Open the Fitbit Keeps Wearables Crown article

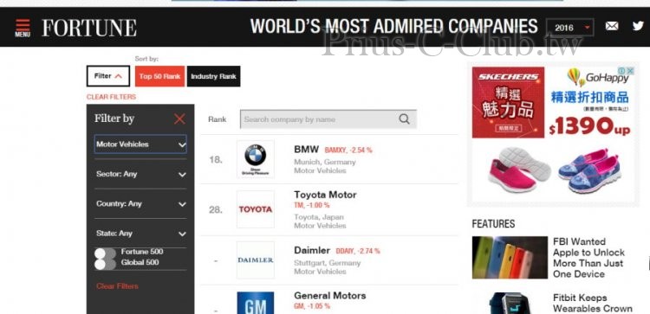593,304
